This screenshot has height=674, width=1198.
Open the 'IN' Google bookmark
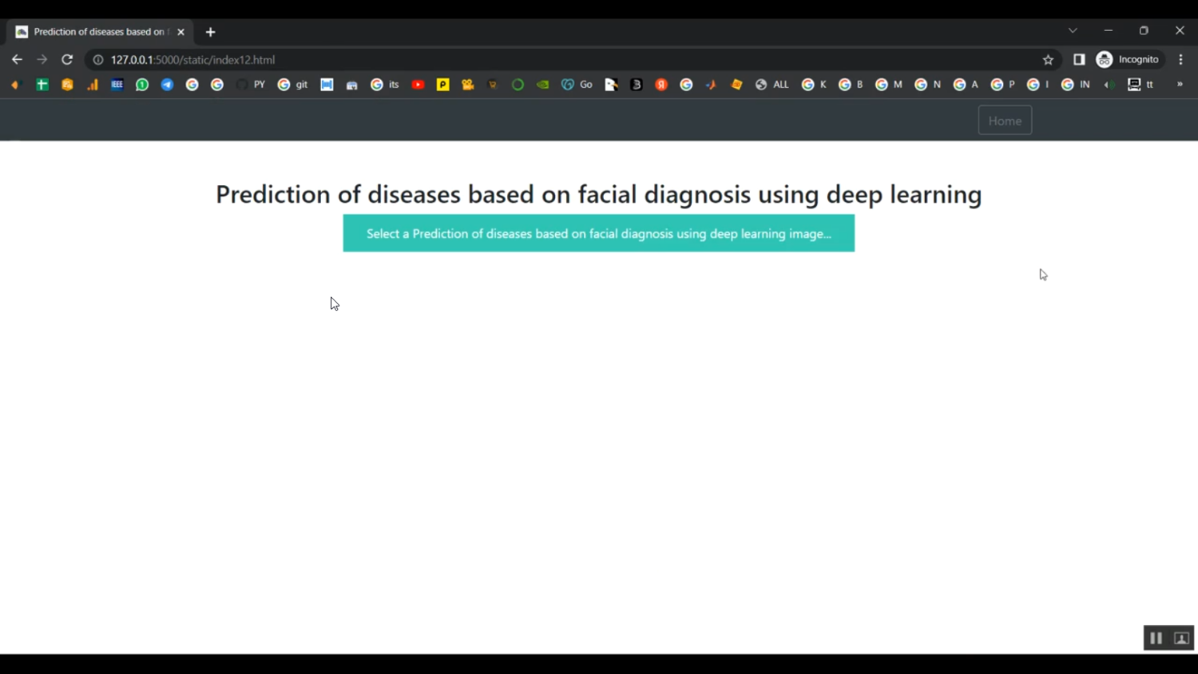[x=1076, y=85]
